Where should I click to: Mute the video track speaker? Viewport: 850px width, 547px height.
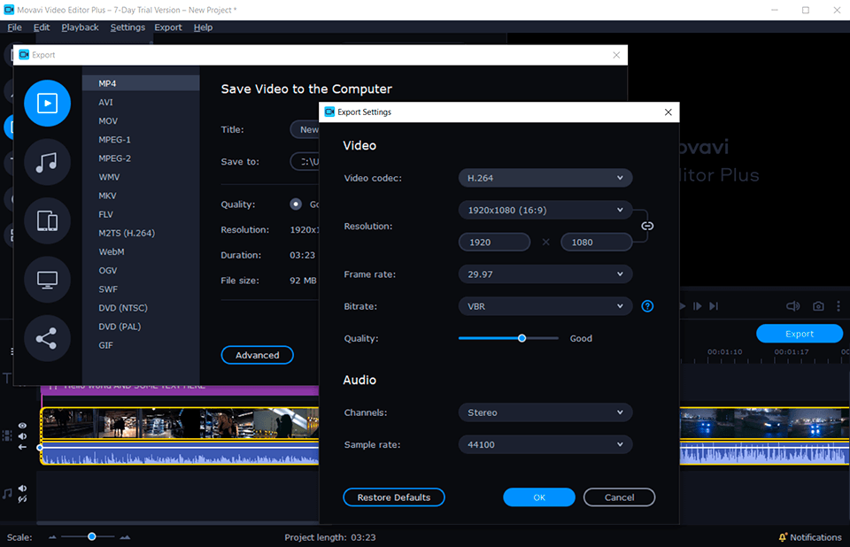click(22, 436)
